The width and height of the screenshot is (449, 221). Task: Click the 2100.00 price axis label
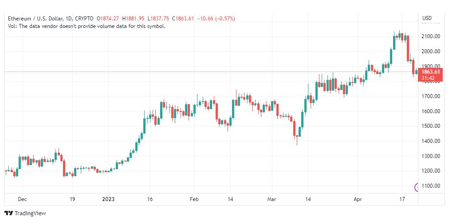click(431, 36)
